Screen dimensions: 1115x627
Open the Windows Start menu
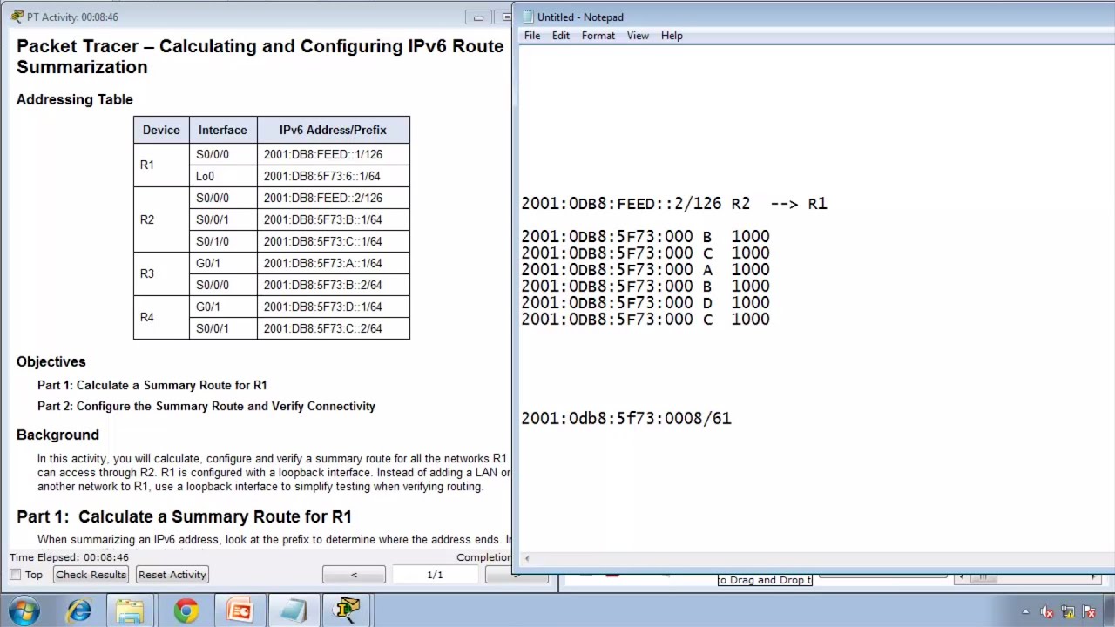(x=24, y=610)
